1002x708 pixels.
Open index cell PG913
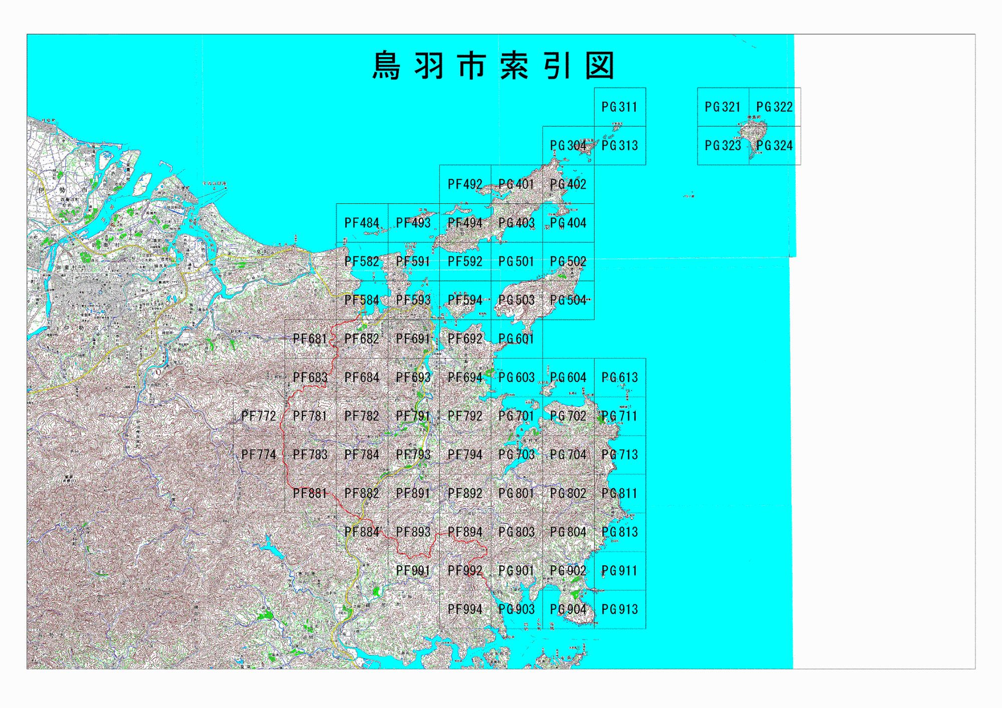point(620,609)
